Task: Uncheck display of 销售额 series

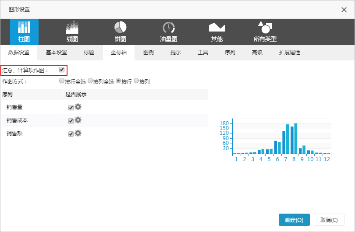Action: (71, 134)
